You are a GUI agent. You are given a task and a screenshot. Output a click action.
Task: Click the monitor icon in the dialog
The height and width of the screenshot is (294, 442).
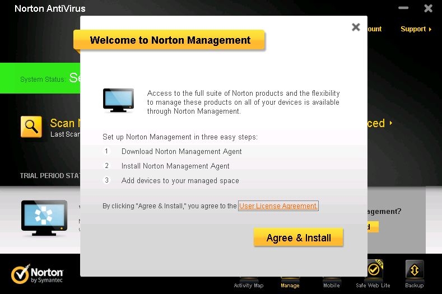(118, 100)
